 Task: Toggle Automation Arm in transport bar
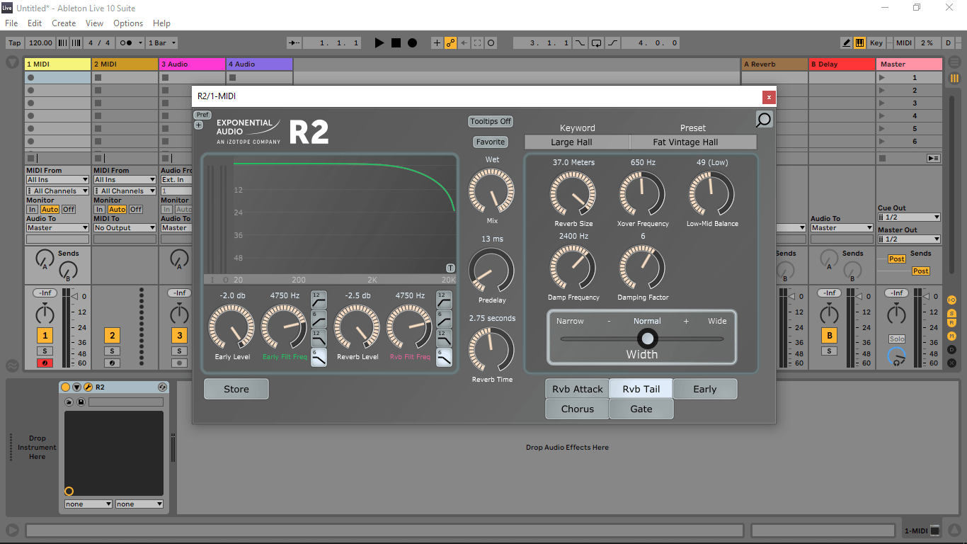[450, 43]
